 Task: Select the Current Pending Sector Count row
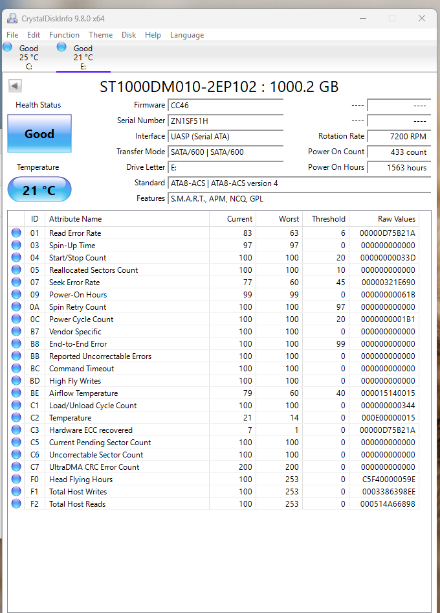coord(214,442)
